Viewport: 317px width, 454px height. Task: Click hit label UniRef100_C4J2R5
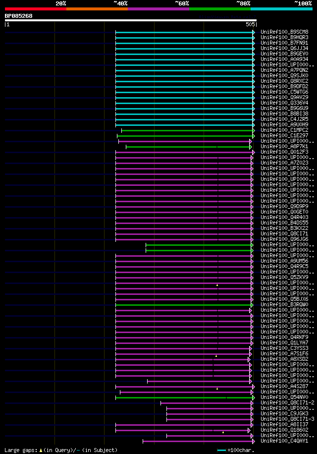click(x=284, y=119)
